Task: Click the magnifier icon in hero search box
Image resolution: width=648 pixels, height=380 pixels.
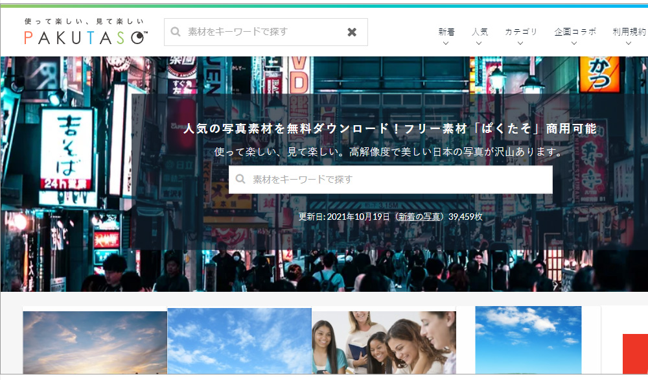Action: tap(240, 179)
